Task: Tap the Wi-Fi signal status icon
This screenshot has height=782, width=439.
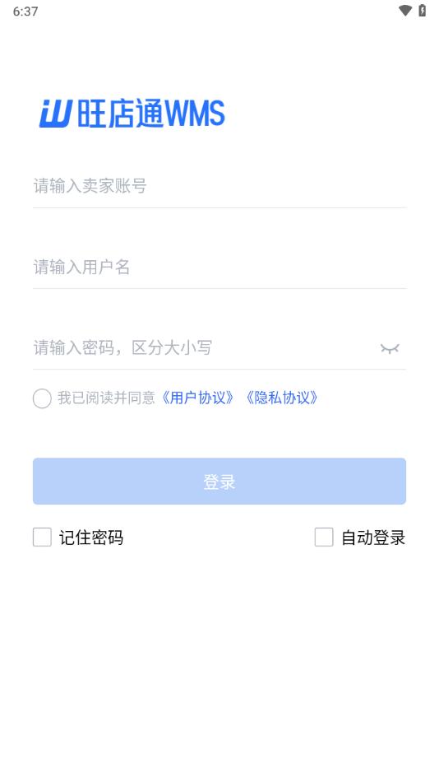Action: pyautogui.click(x=405, y=11)
